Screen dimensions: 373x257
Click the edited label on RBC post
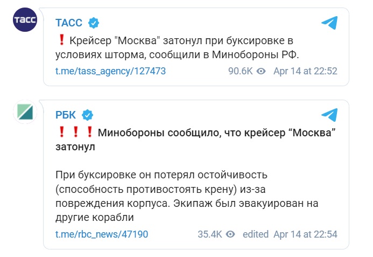click(x=256, y=234)
